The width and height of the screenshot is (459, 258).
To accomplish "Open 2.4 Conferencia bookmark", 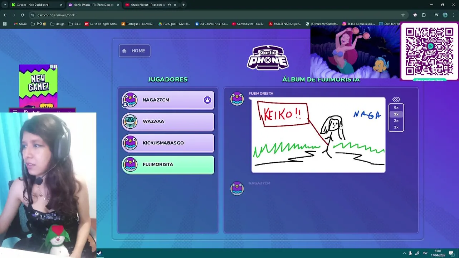I will tap(211, 24).
